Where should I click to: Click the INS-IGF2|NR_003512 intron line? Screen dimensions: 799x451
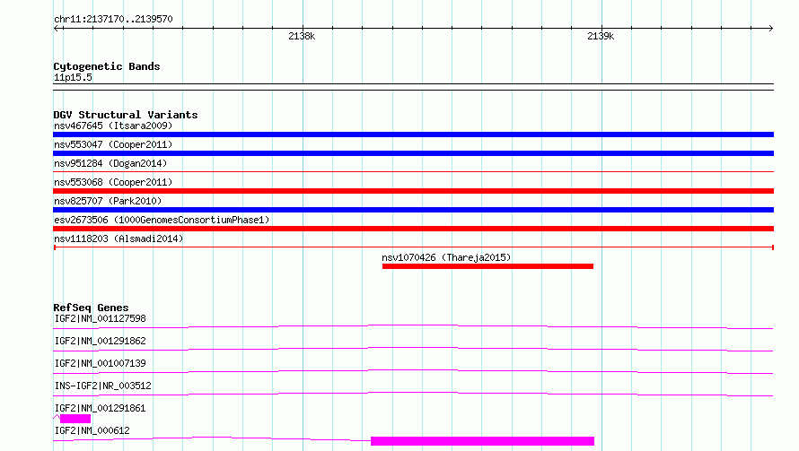coord(413,394)
